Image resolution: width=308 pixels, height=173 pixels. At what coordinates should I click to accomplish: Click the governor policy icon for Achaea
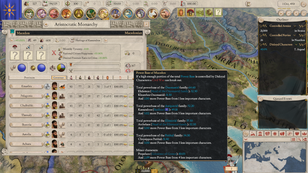[x=62, y=144]
